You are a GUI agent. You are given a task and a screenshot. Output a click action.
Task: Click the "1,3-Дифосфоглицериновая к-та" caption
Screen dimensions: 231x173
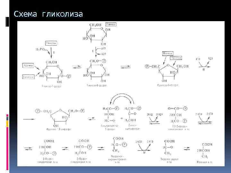(179, 128)
